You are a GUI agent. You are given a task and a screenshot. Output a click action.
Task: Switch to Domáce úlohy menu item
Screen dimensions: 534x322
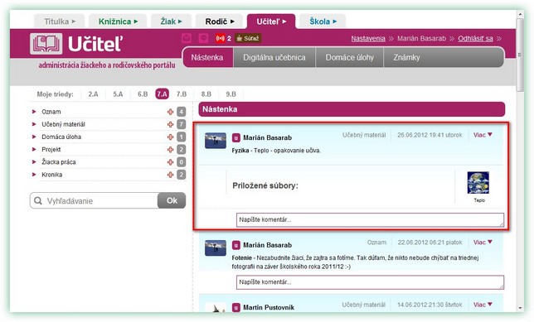pyautogui.click(x=350, y=57)
